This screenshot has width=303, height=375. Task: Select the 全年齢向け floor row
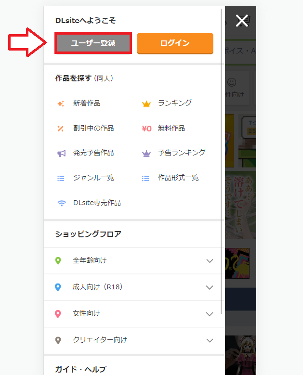point(133,261)
